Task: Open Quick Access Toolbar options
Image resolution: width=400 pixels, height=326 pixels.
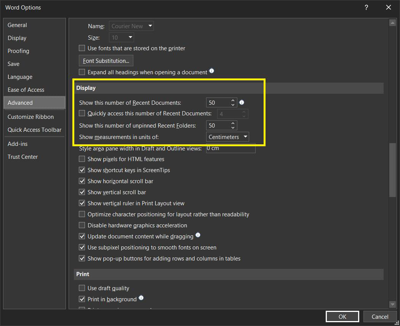Action: tap(34, 130)
